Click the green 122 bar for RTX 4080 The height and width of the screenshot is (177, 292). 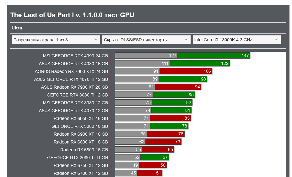pos(200,63)
